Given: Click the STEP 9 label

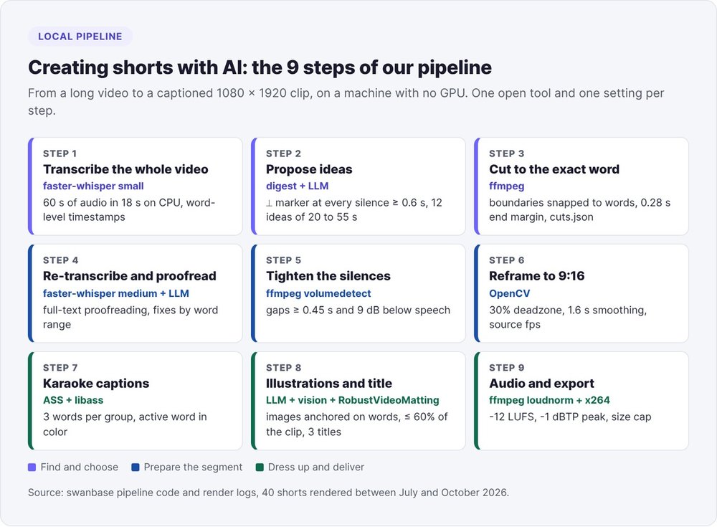Looking at the screenshot, I should point(507,368).
